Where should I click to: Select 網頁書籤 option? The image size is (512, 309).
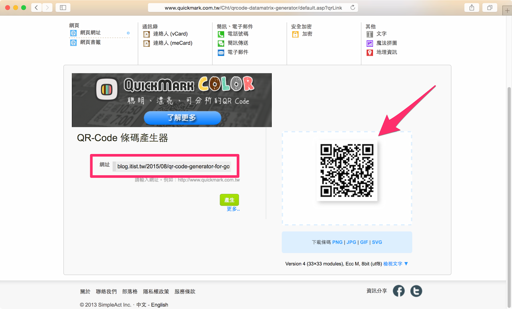(x=90, y=42)
